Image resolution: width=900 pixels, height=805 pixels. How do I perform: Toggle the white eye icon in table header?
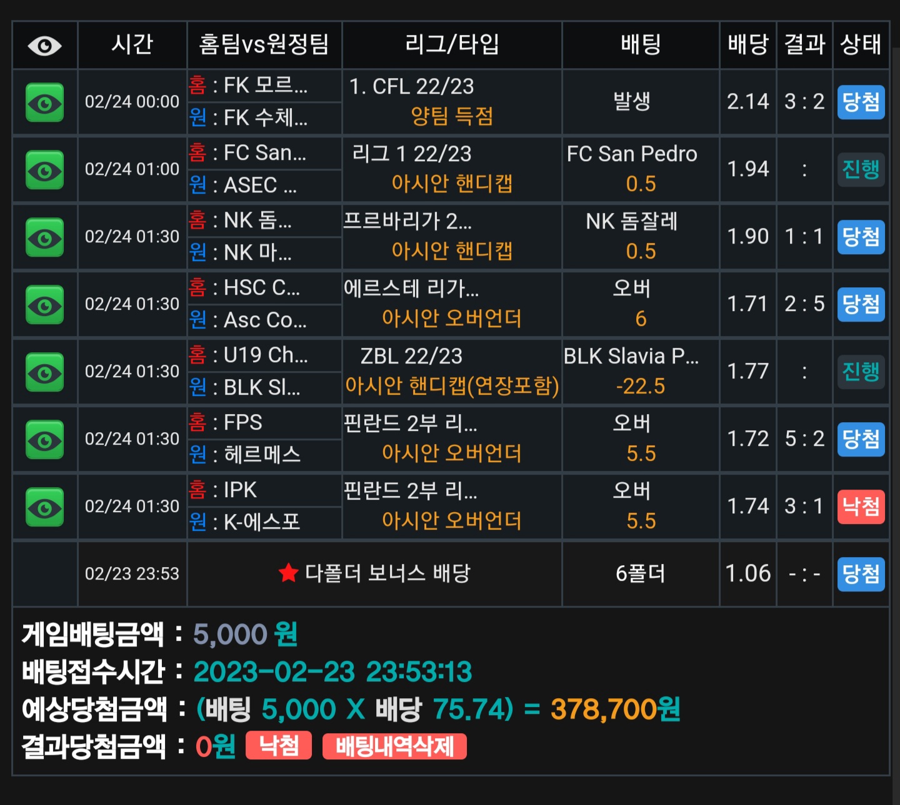point(44,46)
